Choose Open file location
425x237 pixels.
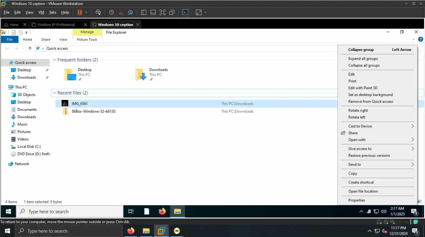(x=363, y=191)
